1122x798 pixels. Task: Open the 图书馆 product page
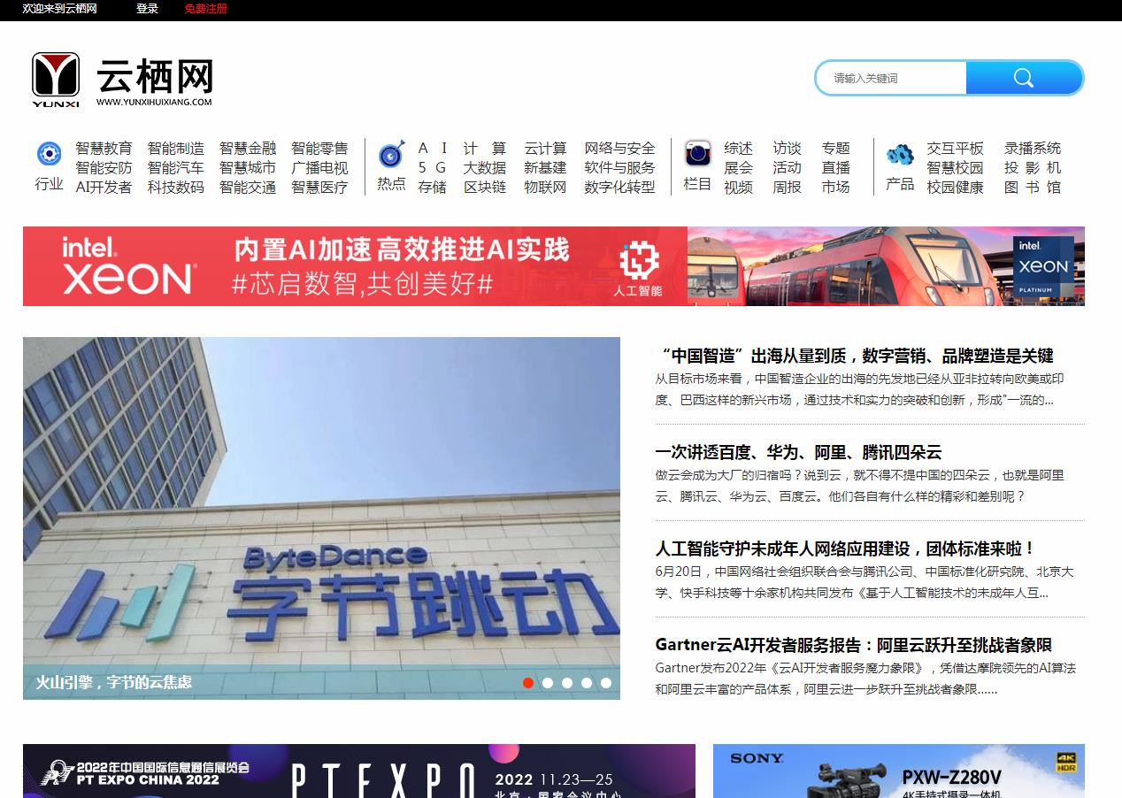(1033, 188)
